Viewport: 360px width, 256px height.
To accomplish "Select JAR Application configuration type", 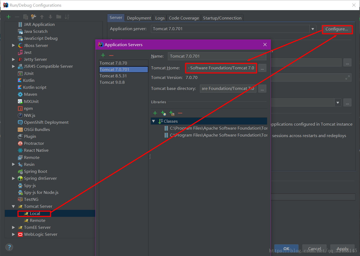I will [x=36, y=25].
